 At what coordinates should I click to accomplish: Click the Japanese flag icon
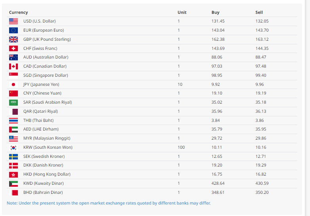(13, 84)
